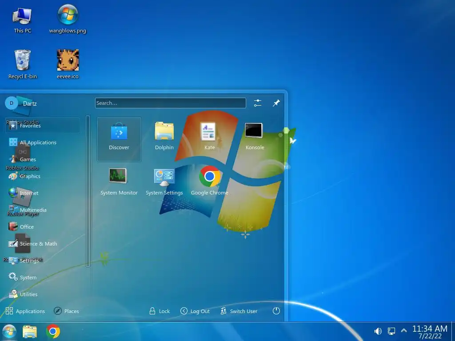Open the network icon in the system tray

[391, 331]
